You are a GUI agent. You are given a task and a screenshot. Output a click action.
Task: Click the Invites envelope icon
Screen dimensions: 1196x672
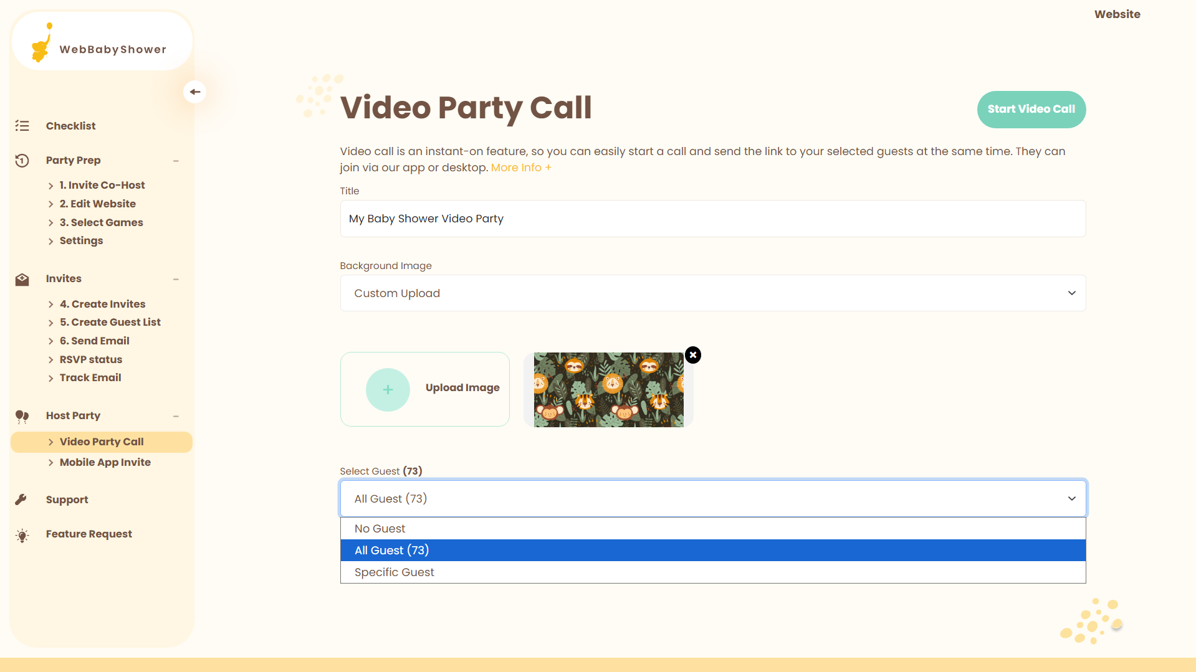[22, 279]
